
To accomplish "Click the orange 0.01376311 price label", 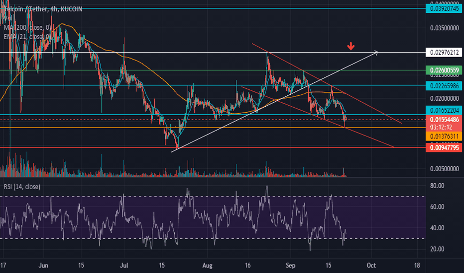I will [x=444, y=136].
